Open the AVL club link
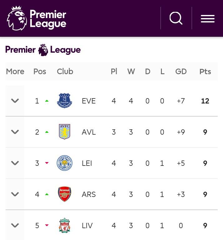 (x=89, y=132)
